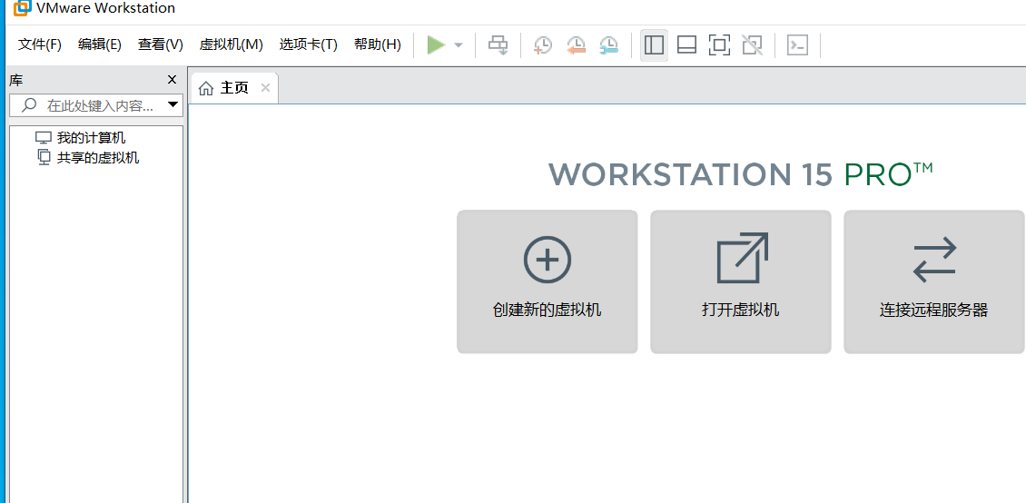The width and height of the screenshot is (1026, 503).
Task: Toggle the library sidebar view icon
Action: tap(655, 45)
